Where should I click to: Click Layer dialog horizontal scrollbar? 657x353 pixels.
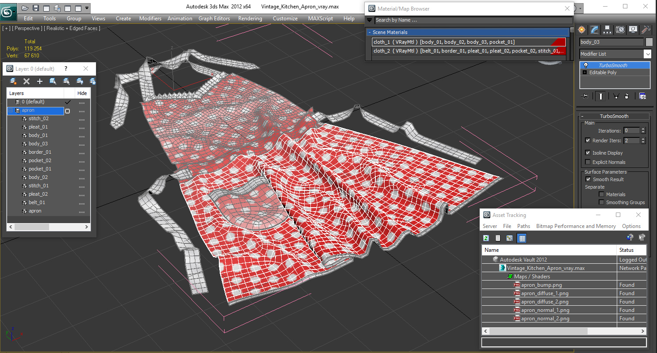(x=49, y=227)
